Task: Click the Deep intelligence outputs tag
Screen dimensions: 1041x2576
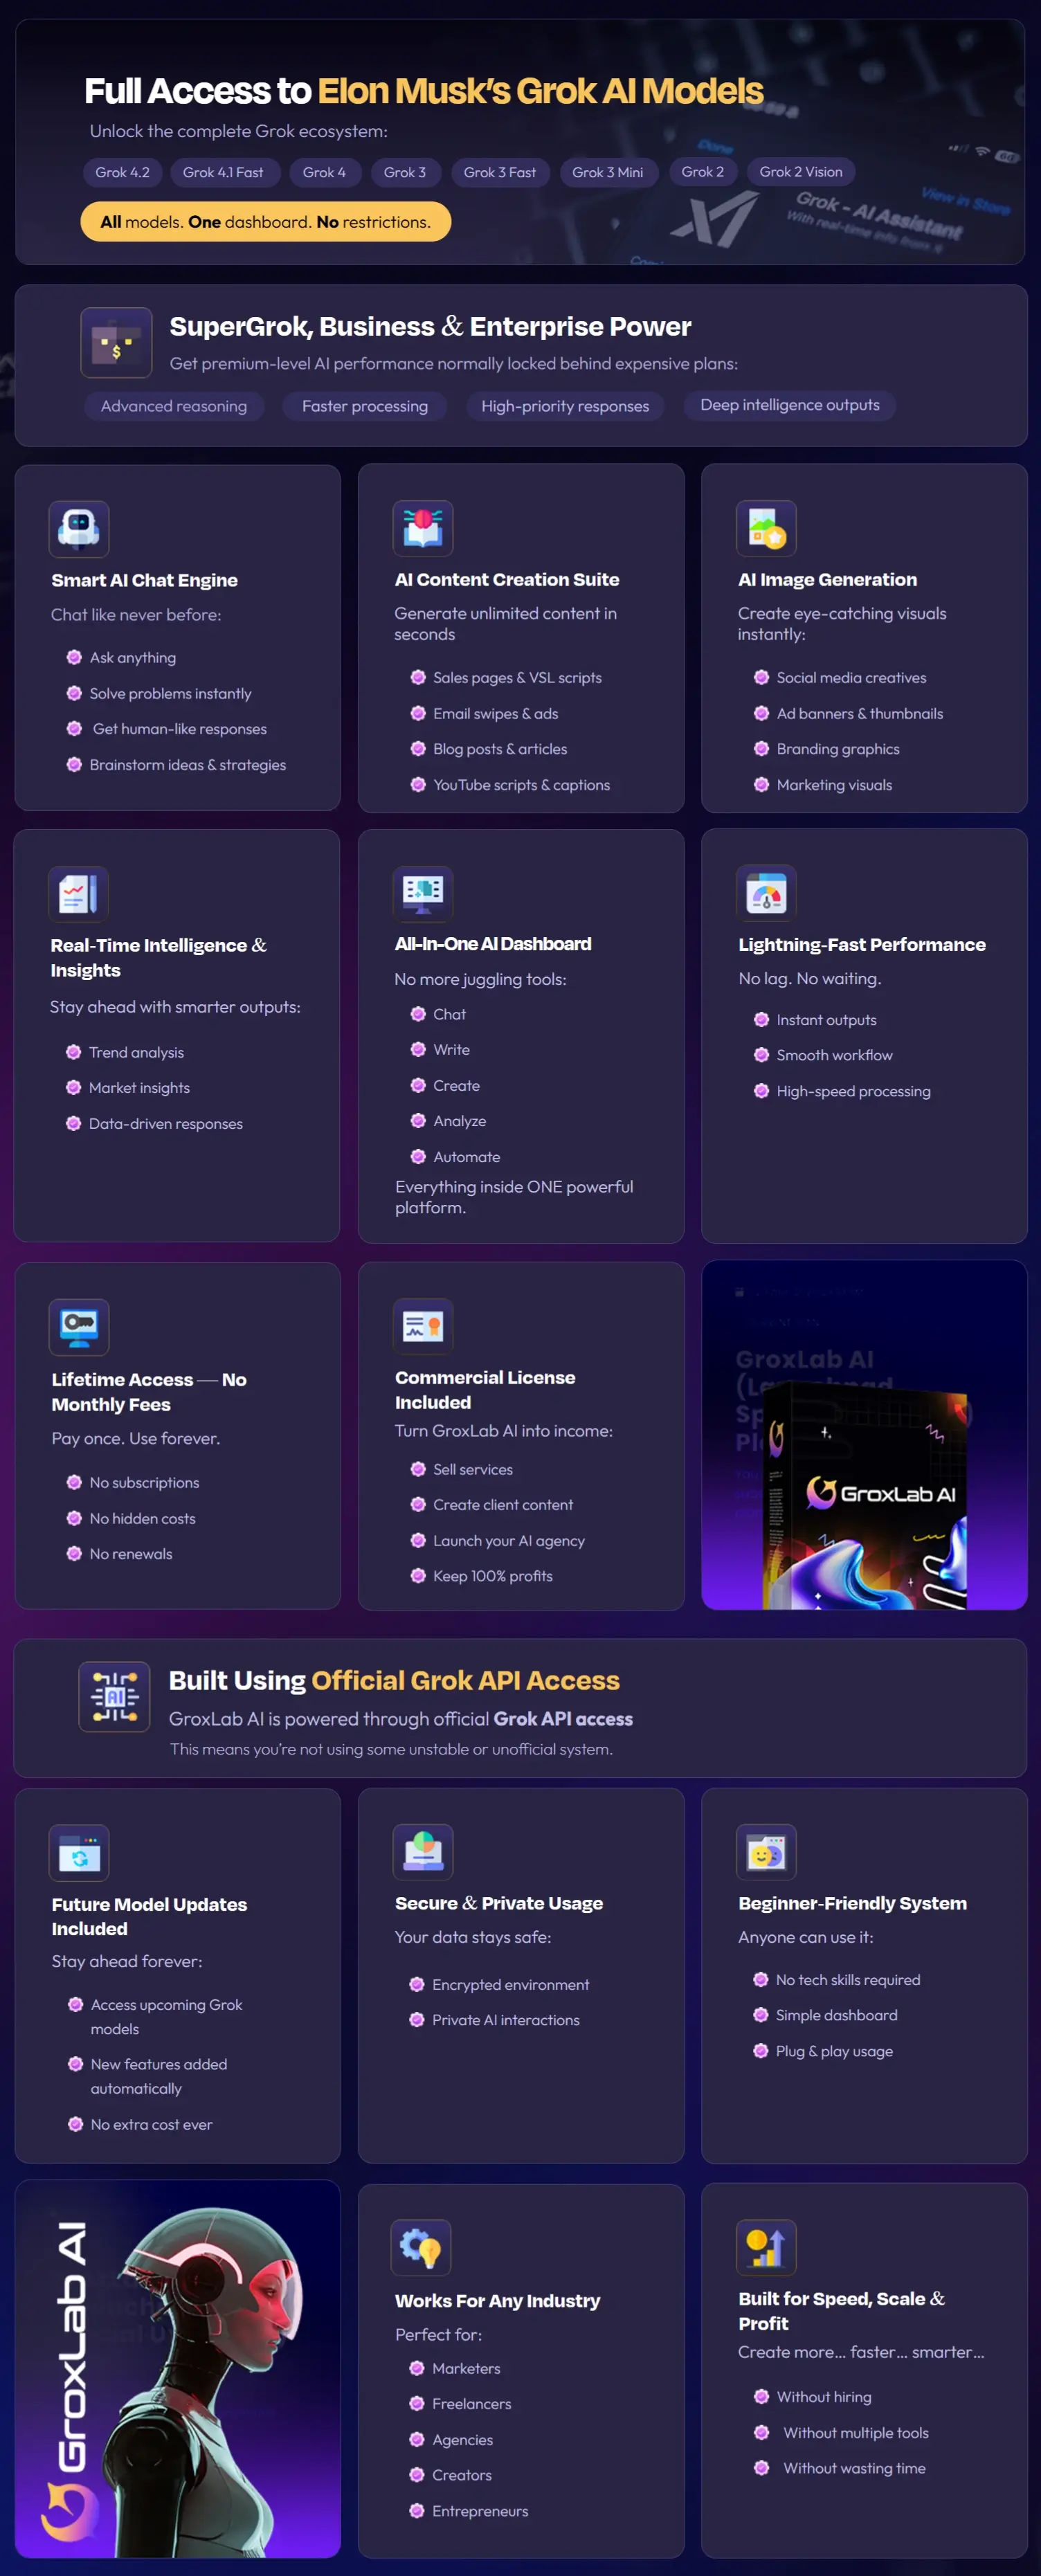Action: [x=790, y=405]
